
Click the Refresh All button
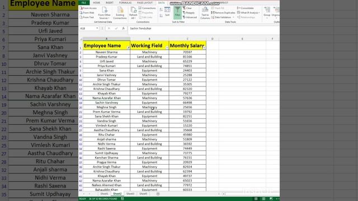[x=133, y=13]
